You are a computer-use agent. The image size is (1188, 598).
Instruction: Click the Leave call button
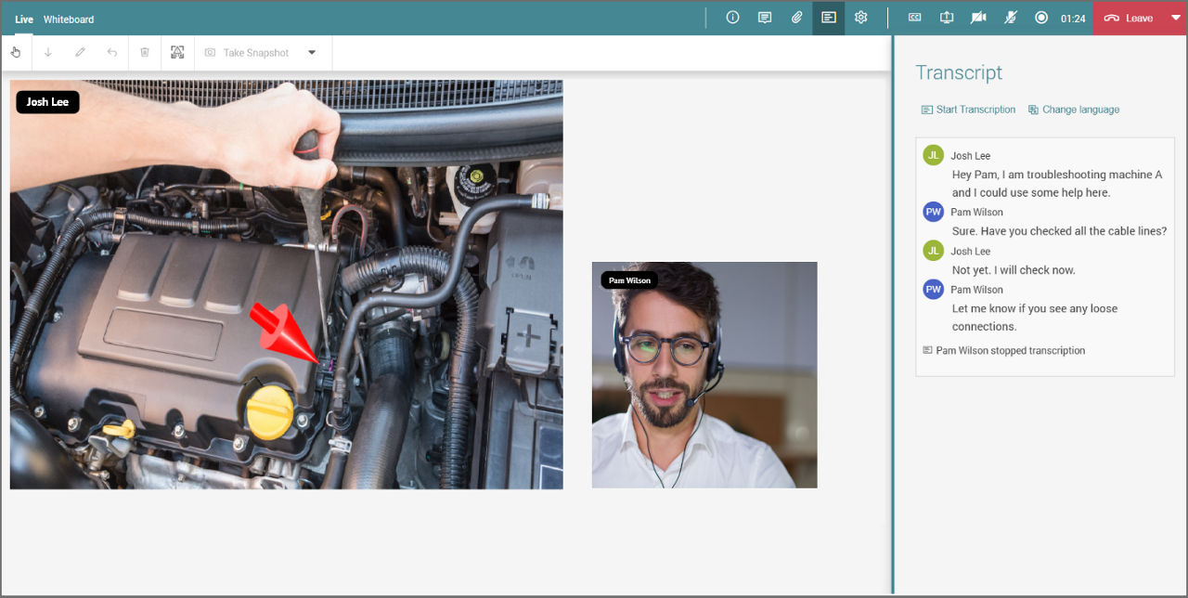coord(1129,19)
